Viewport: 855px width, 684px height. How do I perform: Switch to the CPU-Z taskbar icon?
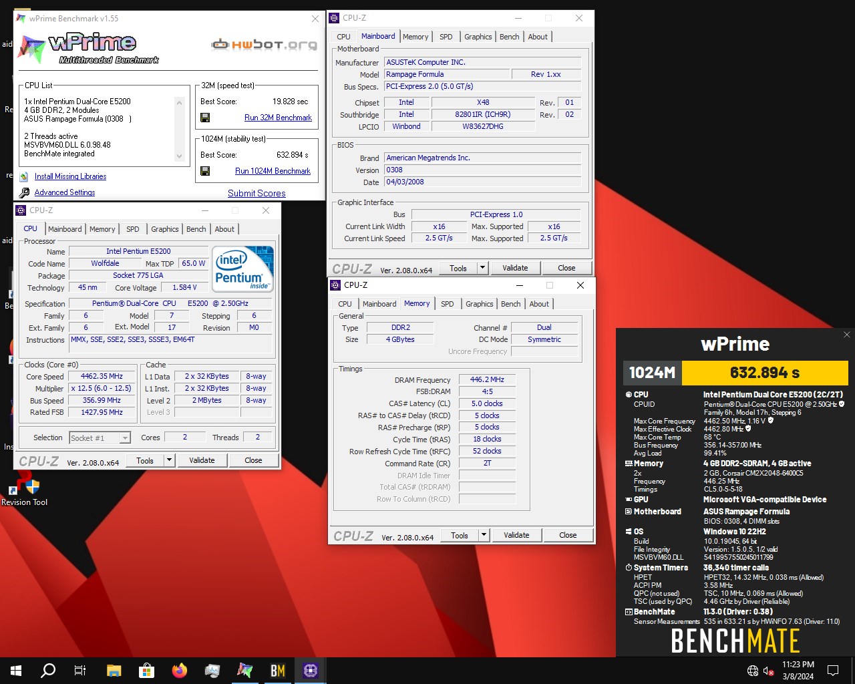tap(311, 671)
